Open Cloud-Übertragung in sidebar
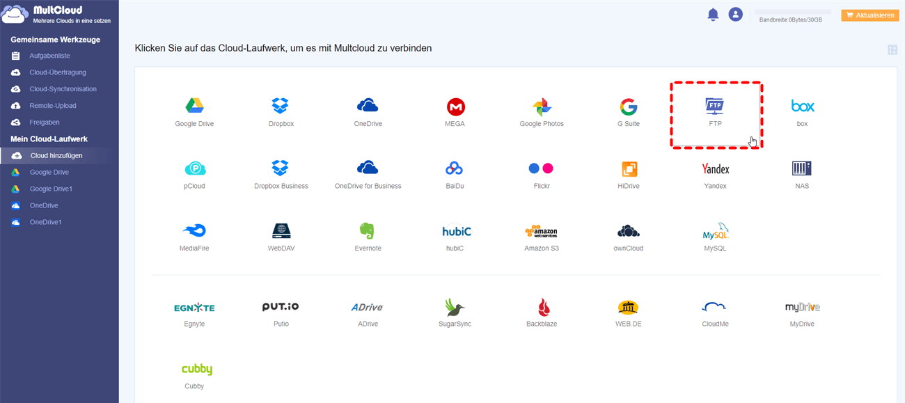905x403 pixels. tap(59, 72)
